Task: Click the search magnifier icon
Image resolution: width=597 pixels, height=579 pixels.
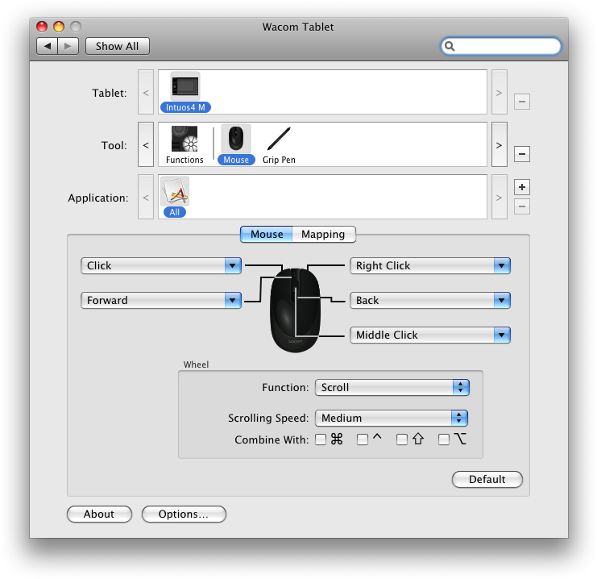Action: [450, 46]
